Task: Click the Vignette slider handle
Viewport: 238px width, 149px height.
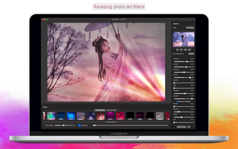Action: (174, 83)
